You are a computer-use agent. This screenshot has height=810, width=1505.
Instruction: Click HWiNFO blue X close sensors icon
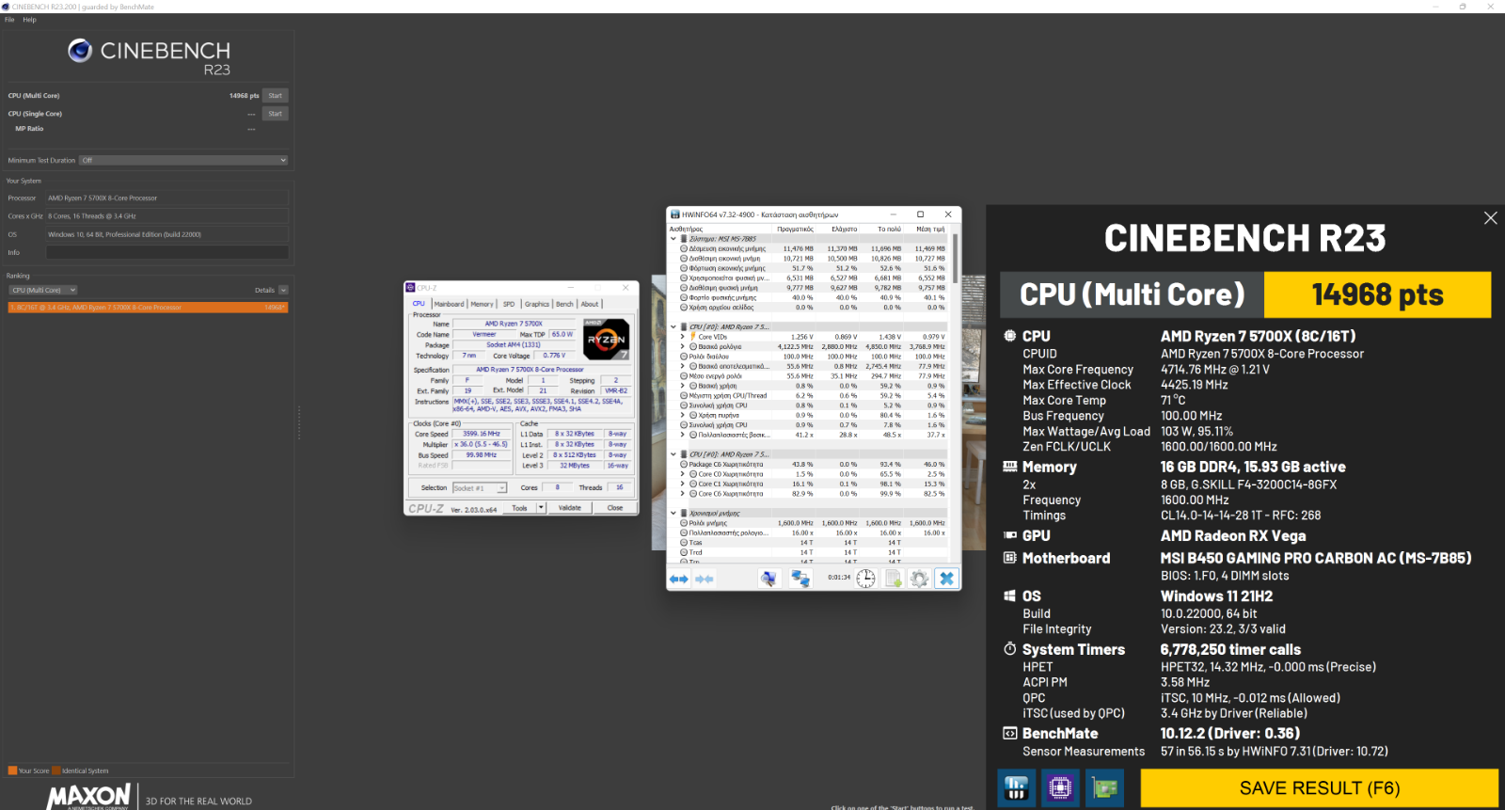[x=947, y=579]
